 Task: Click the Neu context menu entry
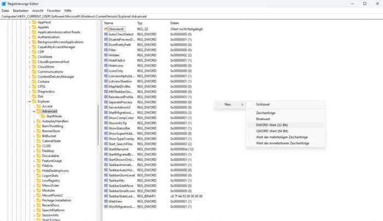230,104
